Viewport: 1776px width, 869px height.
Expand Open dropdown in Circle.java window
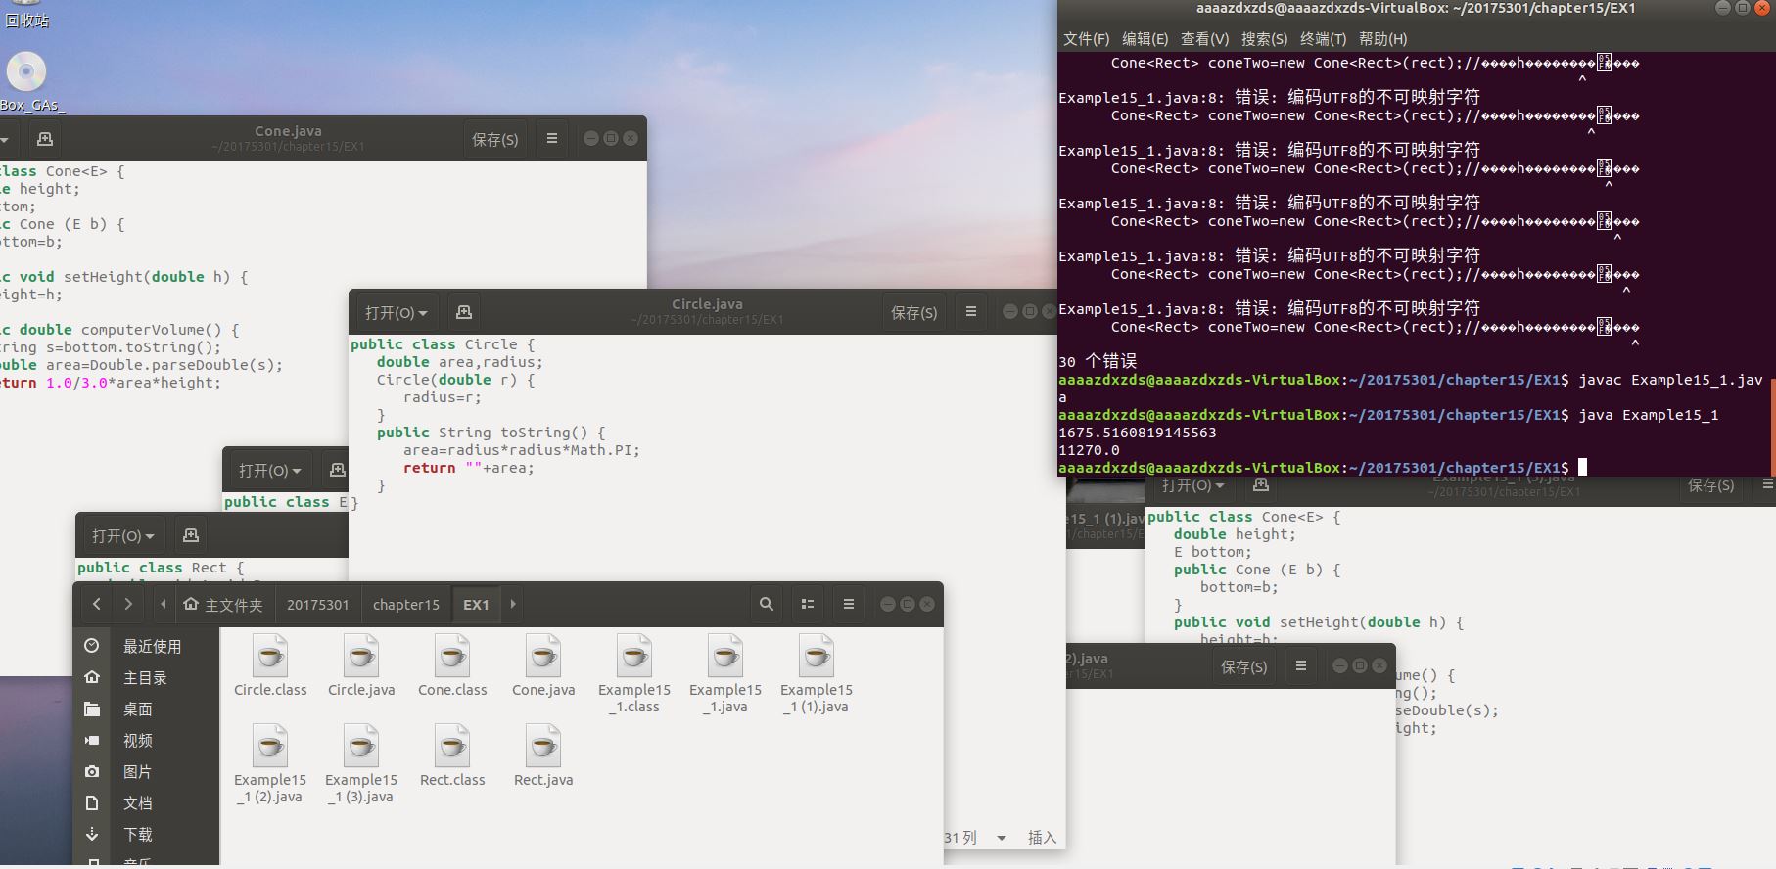(396, 312)
